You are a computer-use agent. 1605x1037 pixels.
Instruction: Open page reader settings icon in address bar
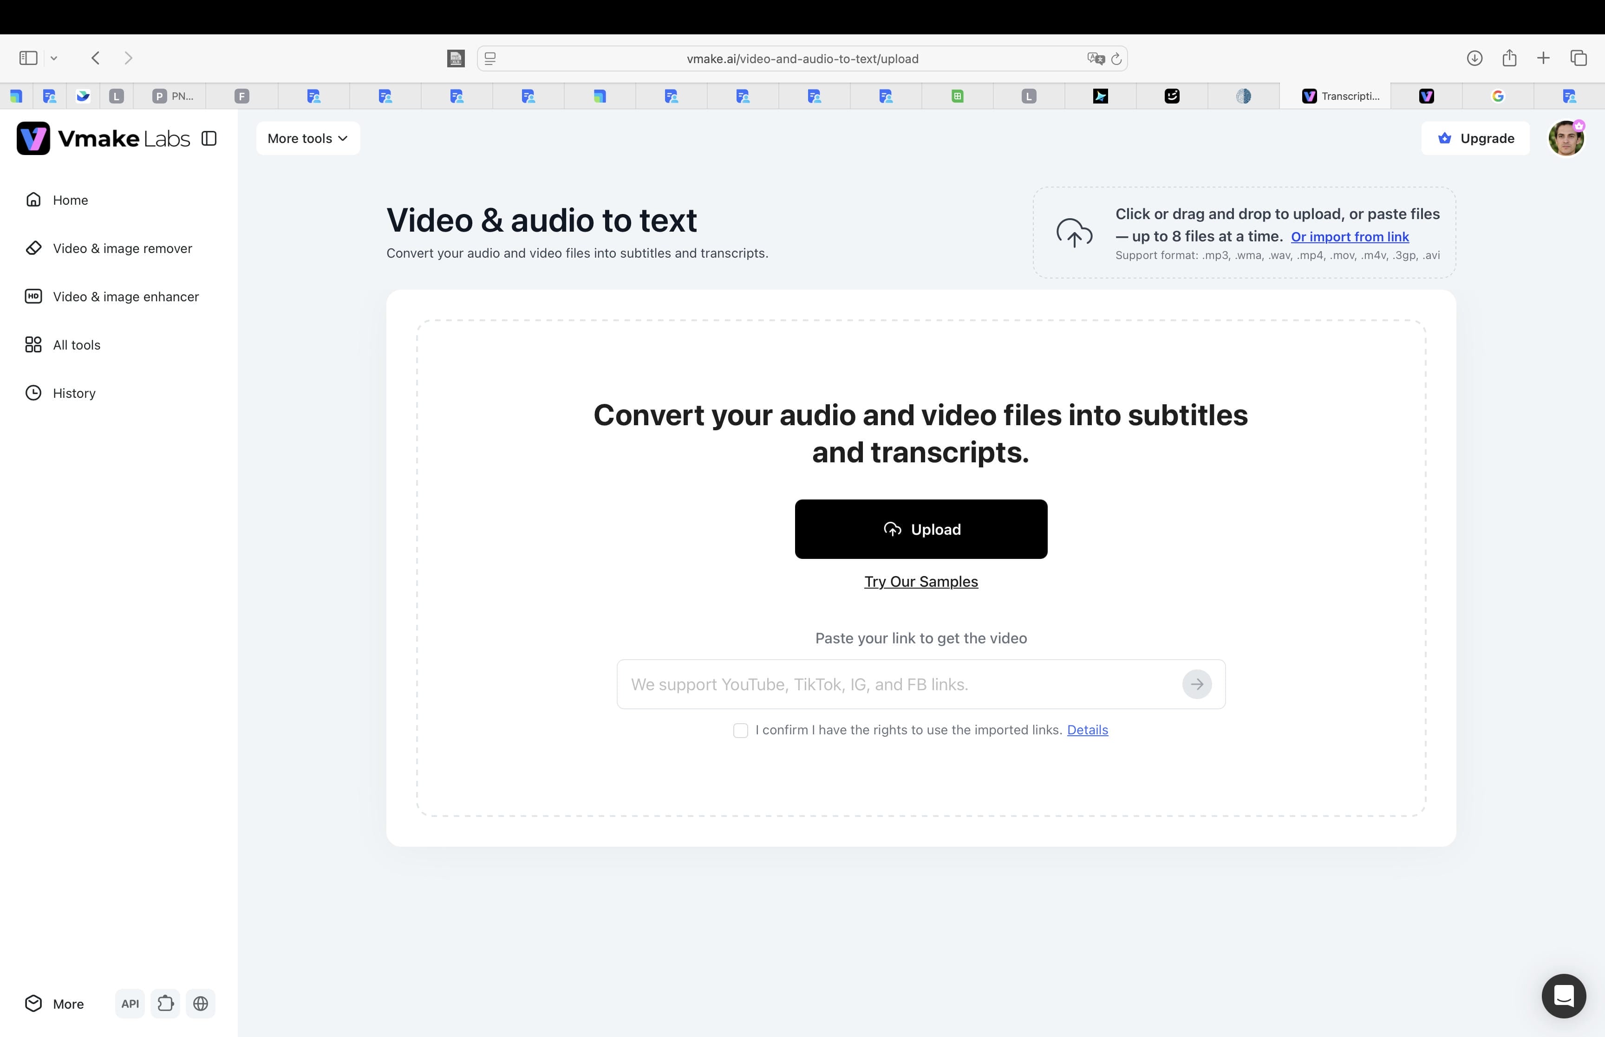coord(490,58)
